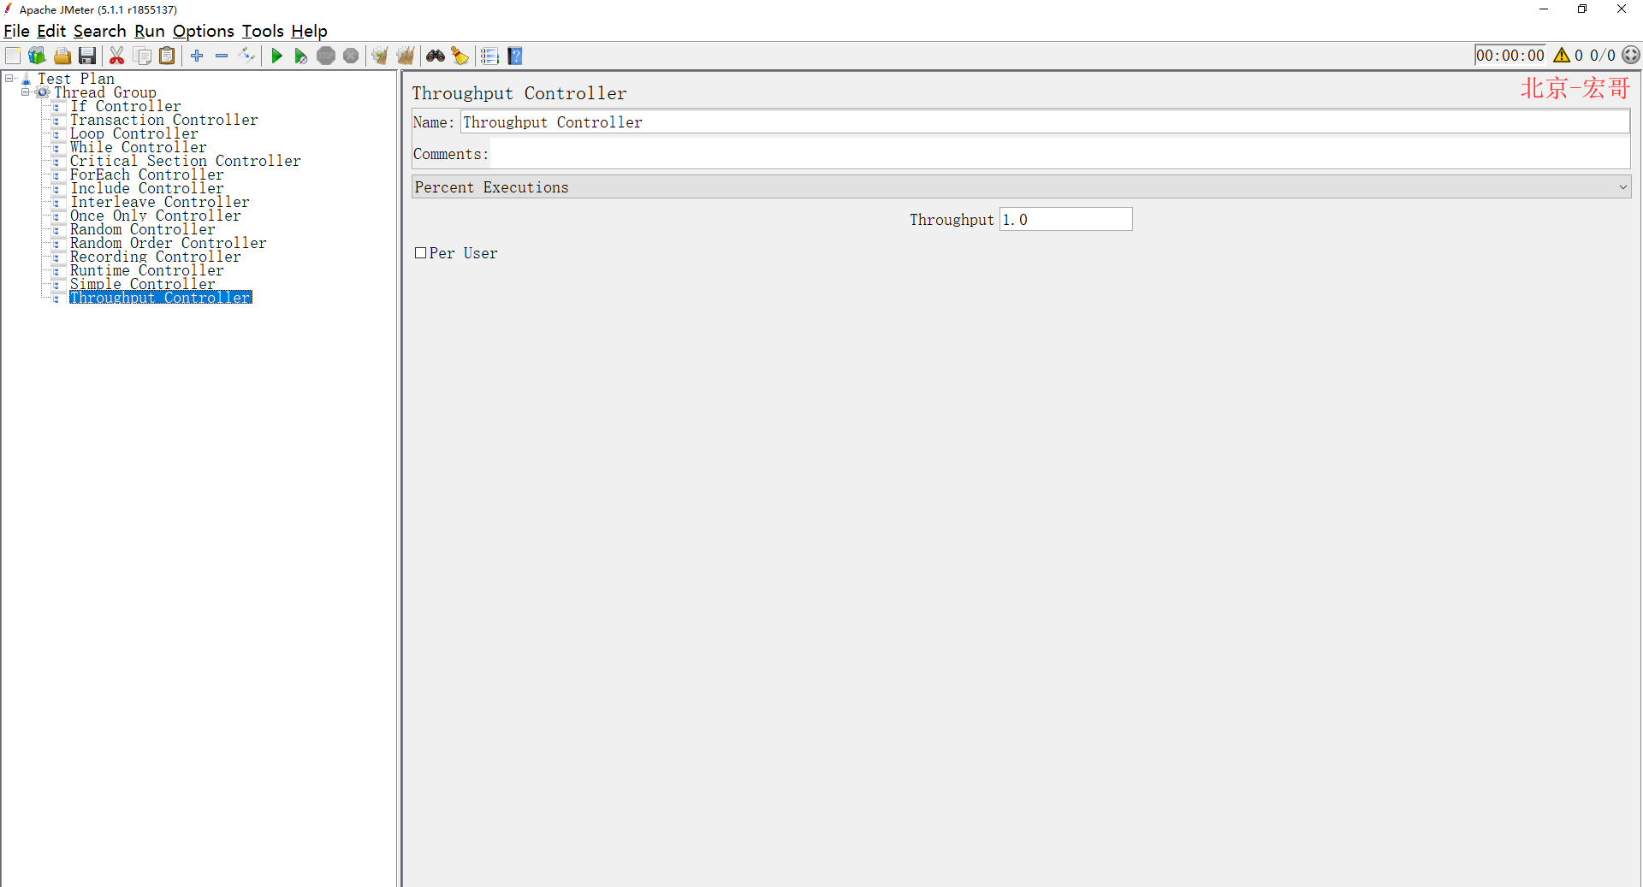Select Once Only Controller node

[155, 216]
